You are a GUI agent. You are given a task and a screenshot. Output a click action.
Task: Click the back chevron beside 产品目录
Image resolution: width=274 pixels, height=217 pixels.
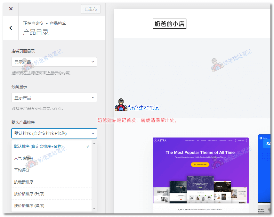11,28
